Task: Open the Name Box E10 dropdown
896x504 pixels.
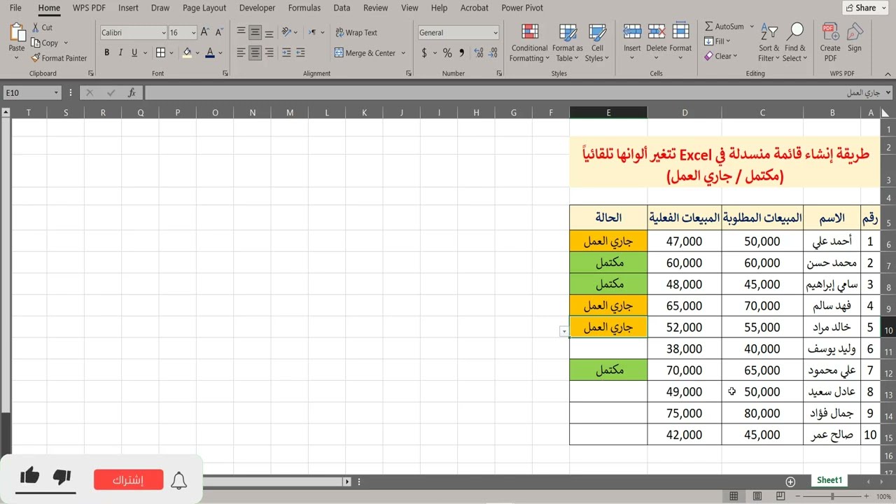Action: 57,92
